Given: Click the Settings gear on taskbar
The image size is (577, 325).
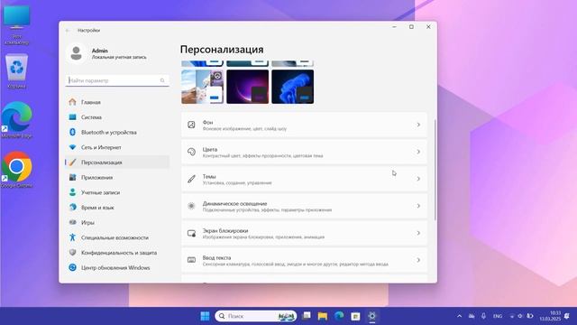Looking at the screenshot, I should tap(372, 316).
